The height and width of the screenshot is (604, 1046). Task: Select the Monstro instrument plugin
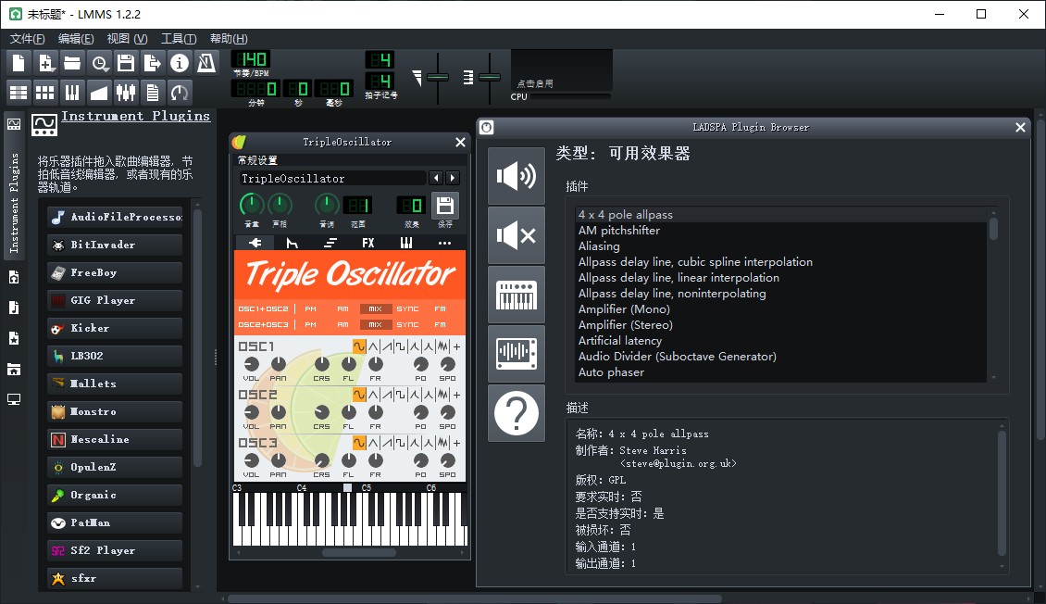(x=115, y=412)
